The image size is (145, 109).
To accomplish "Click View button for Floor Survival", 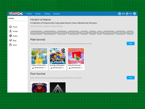I will (130, 78).
